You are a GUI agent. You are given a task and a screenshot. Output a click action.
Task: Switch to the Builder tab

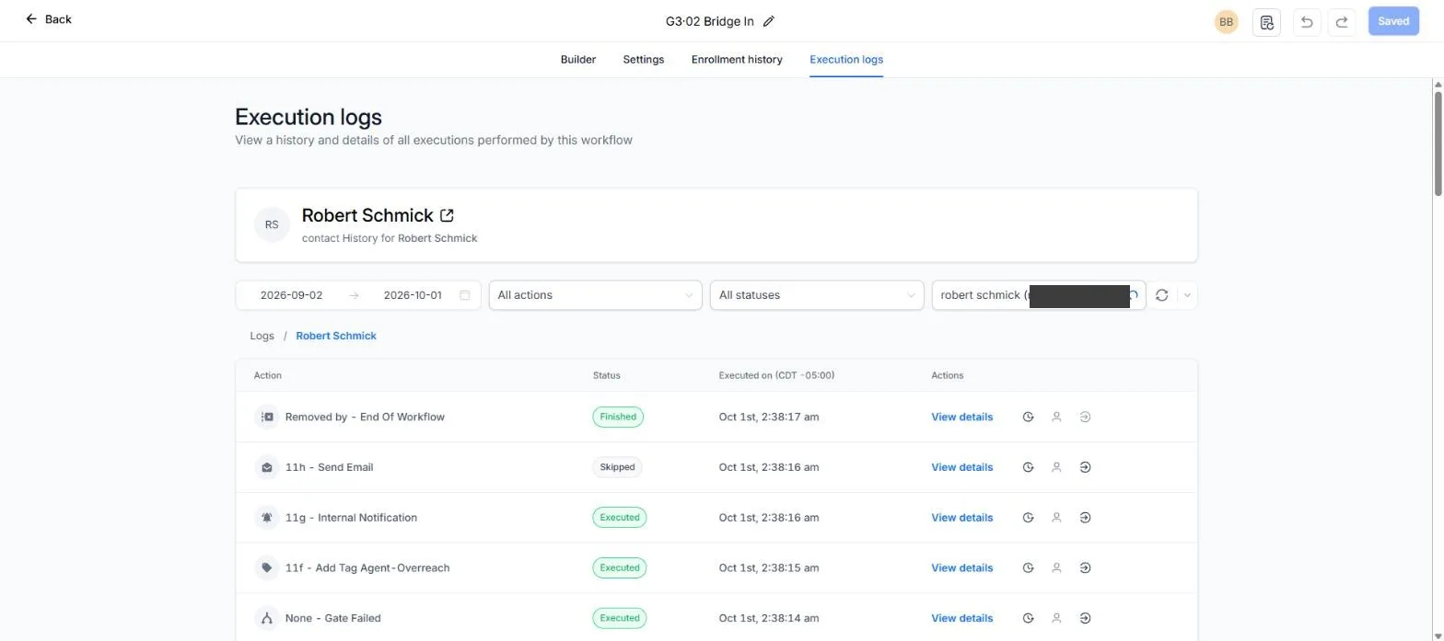[578, 60]
